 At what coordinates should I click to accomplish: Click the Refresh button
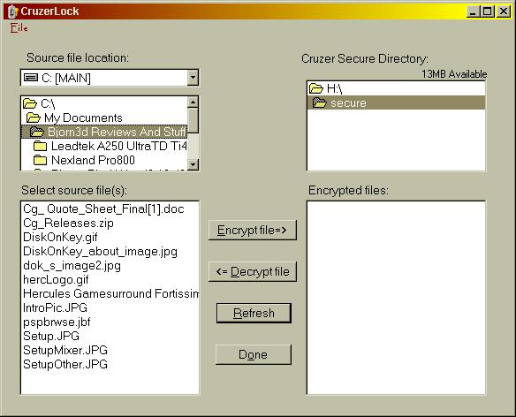[x=254, y=313]
